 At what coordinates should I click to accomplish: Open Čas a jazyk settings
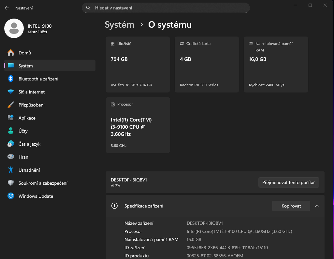30,144
